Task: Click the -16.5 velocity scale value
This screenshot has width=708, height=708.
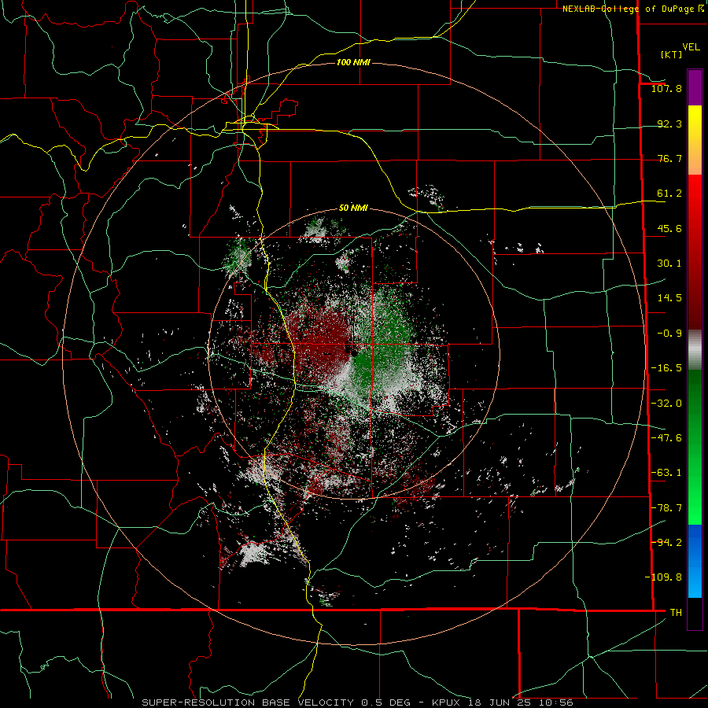Action: [666, 368]
